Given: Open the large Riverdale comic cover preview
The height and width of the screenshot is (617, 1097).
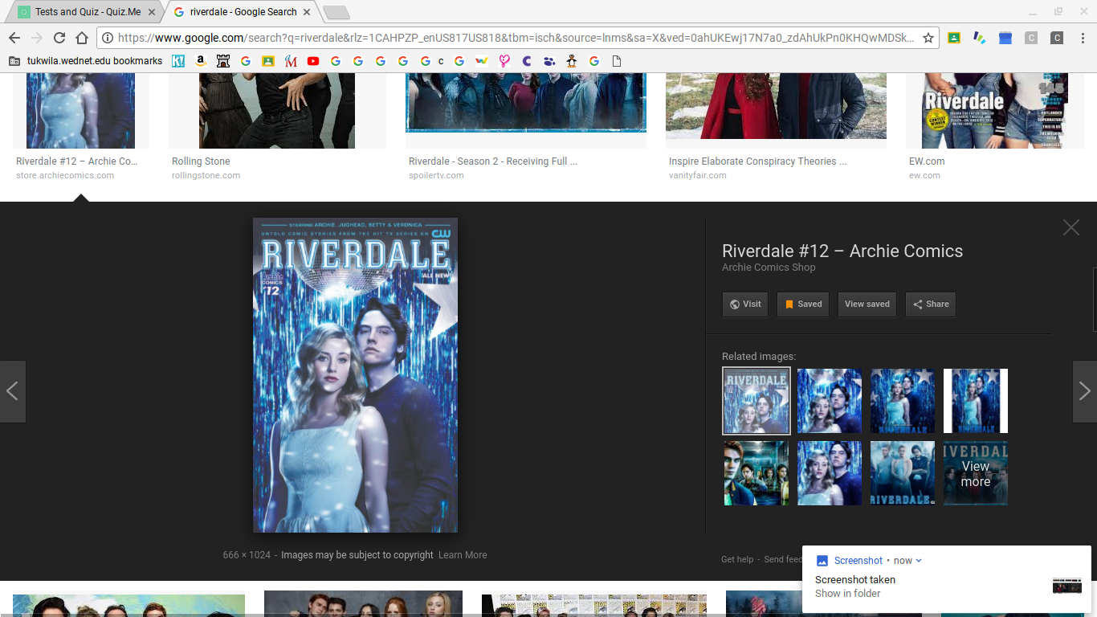Looking at the screenshot, I should pyautogui.click(x=355, y=375).
